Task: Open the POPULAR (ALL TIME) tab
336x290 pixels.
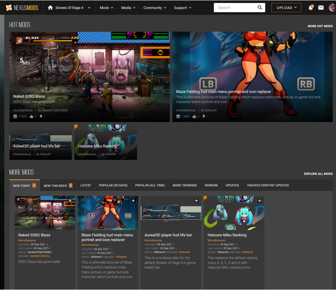Action: 150,185
